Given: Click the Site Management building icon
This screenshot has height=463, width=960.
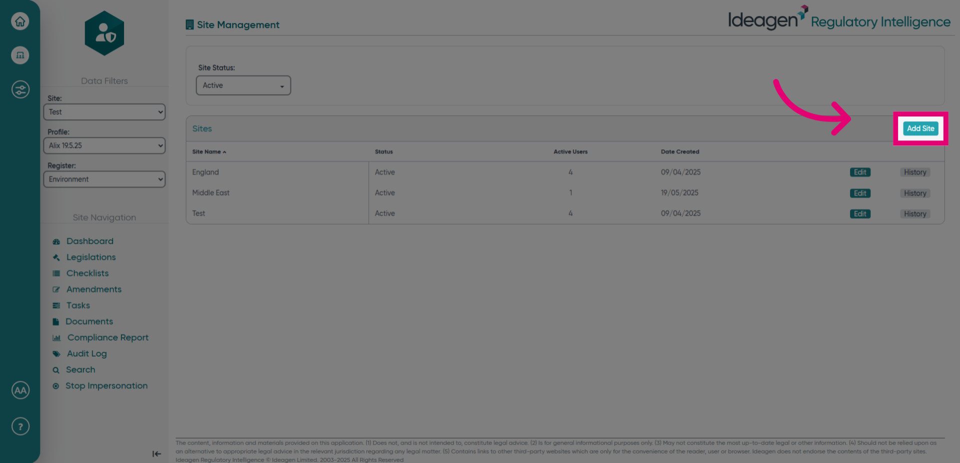Looking at the screenshot, I should tap(189, 24).
